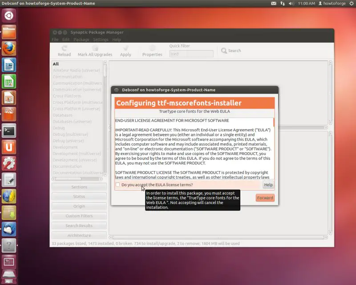Open Synaptic's Edit menu

pos(66,40)
